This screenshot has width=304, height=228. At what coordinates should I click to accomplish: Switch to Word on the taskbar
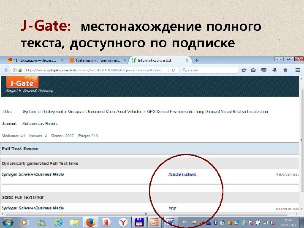pos(170,223)
